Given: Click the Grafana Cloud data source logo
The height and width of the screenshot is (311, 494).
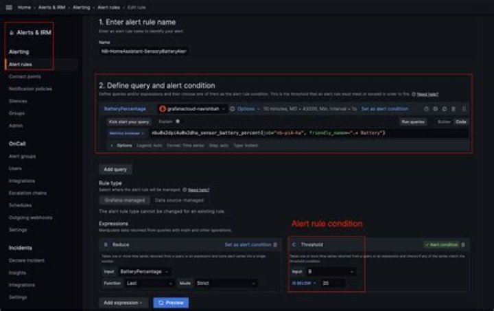Looking at the screenshot, I should point(163,108).
